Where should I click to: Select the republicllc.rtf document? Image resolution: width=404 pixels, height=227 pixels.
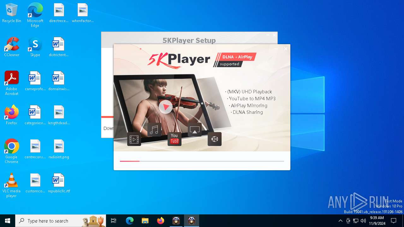(x=59, y=183)
